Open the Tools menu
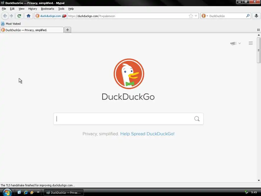The height and width of the screenshot is (196, 261). tap(61, 9)
